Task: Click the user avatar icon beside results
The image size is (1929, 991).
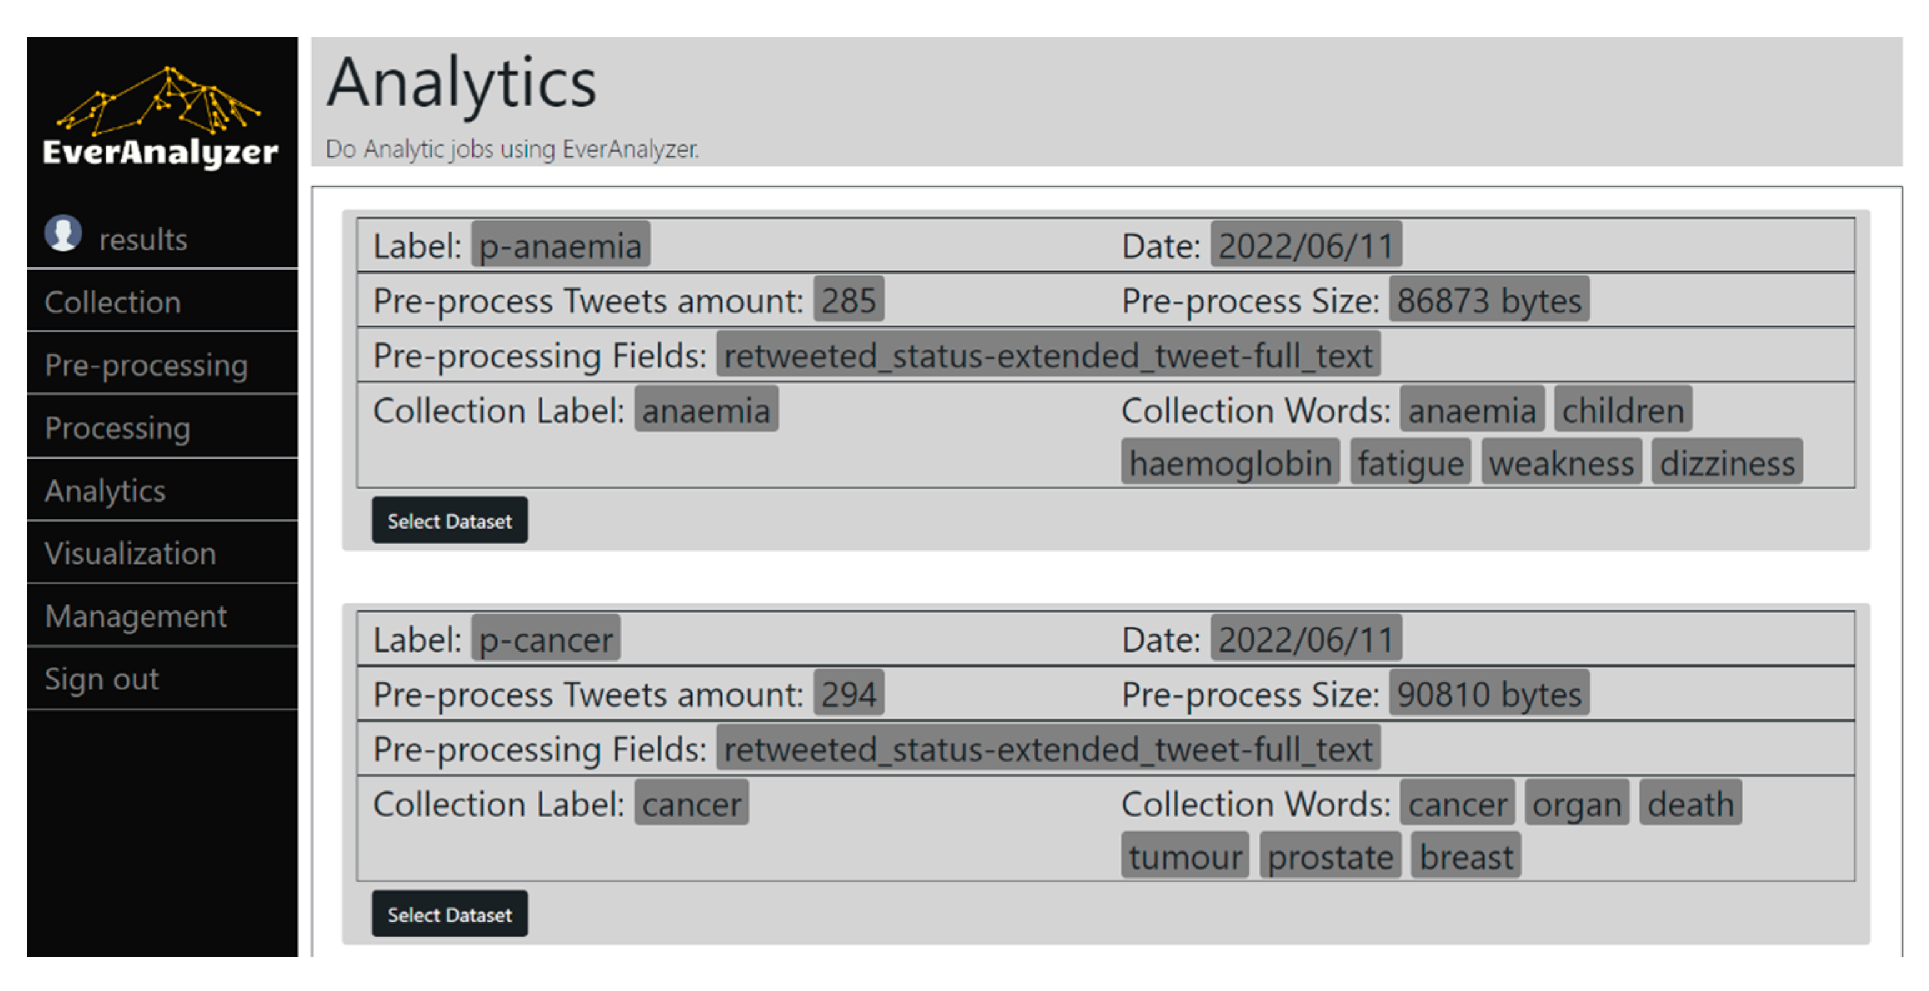Action: pyautogui.click(x=63, y=234)
